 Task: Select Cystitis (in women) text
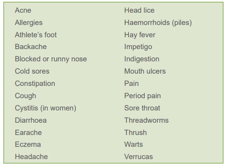pos(45,108)
